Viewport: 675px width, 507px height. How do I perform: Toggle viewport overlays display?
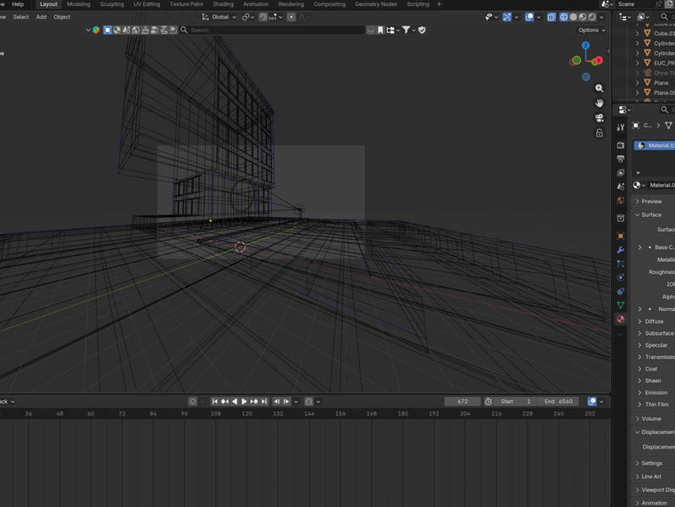pos(529,17)
